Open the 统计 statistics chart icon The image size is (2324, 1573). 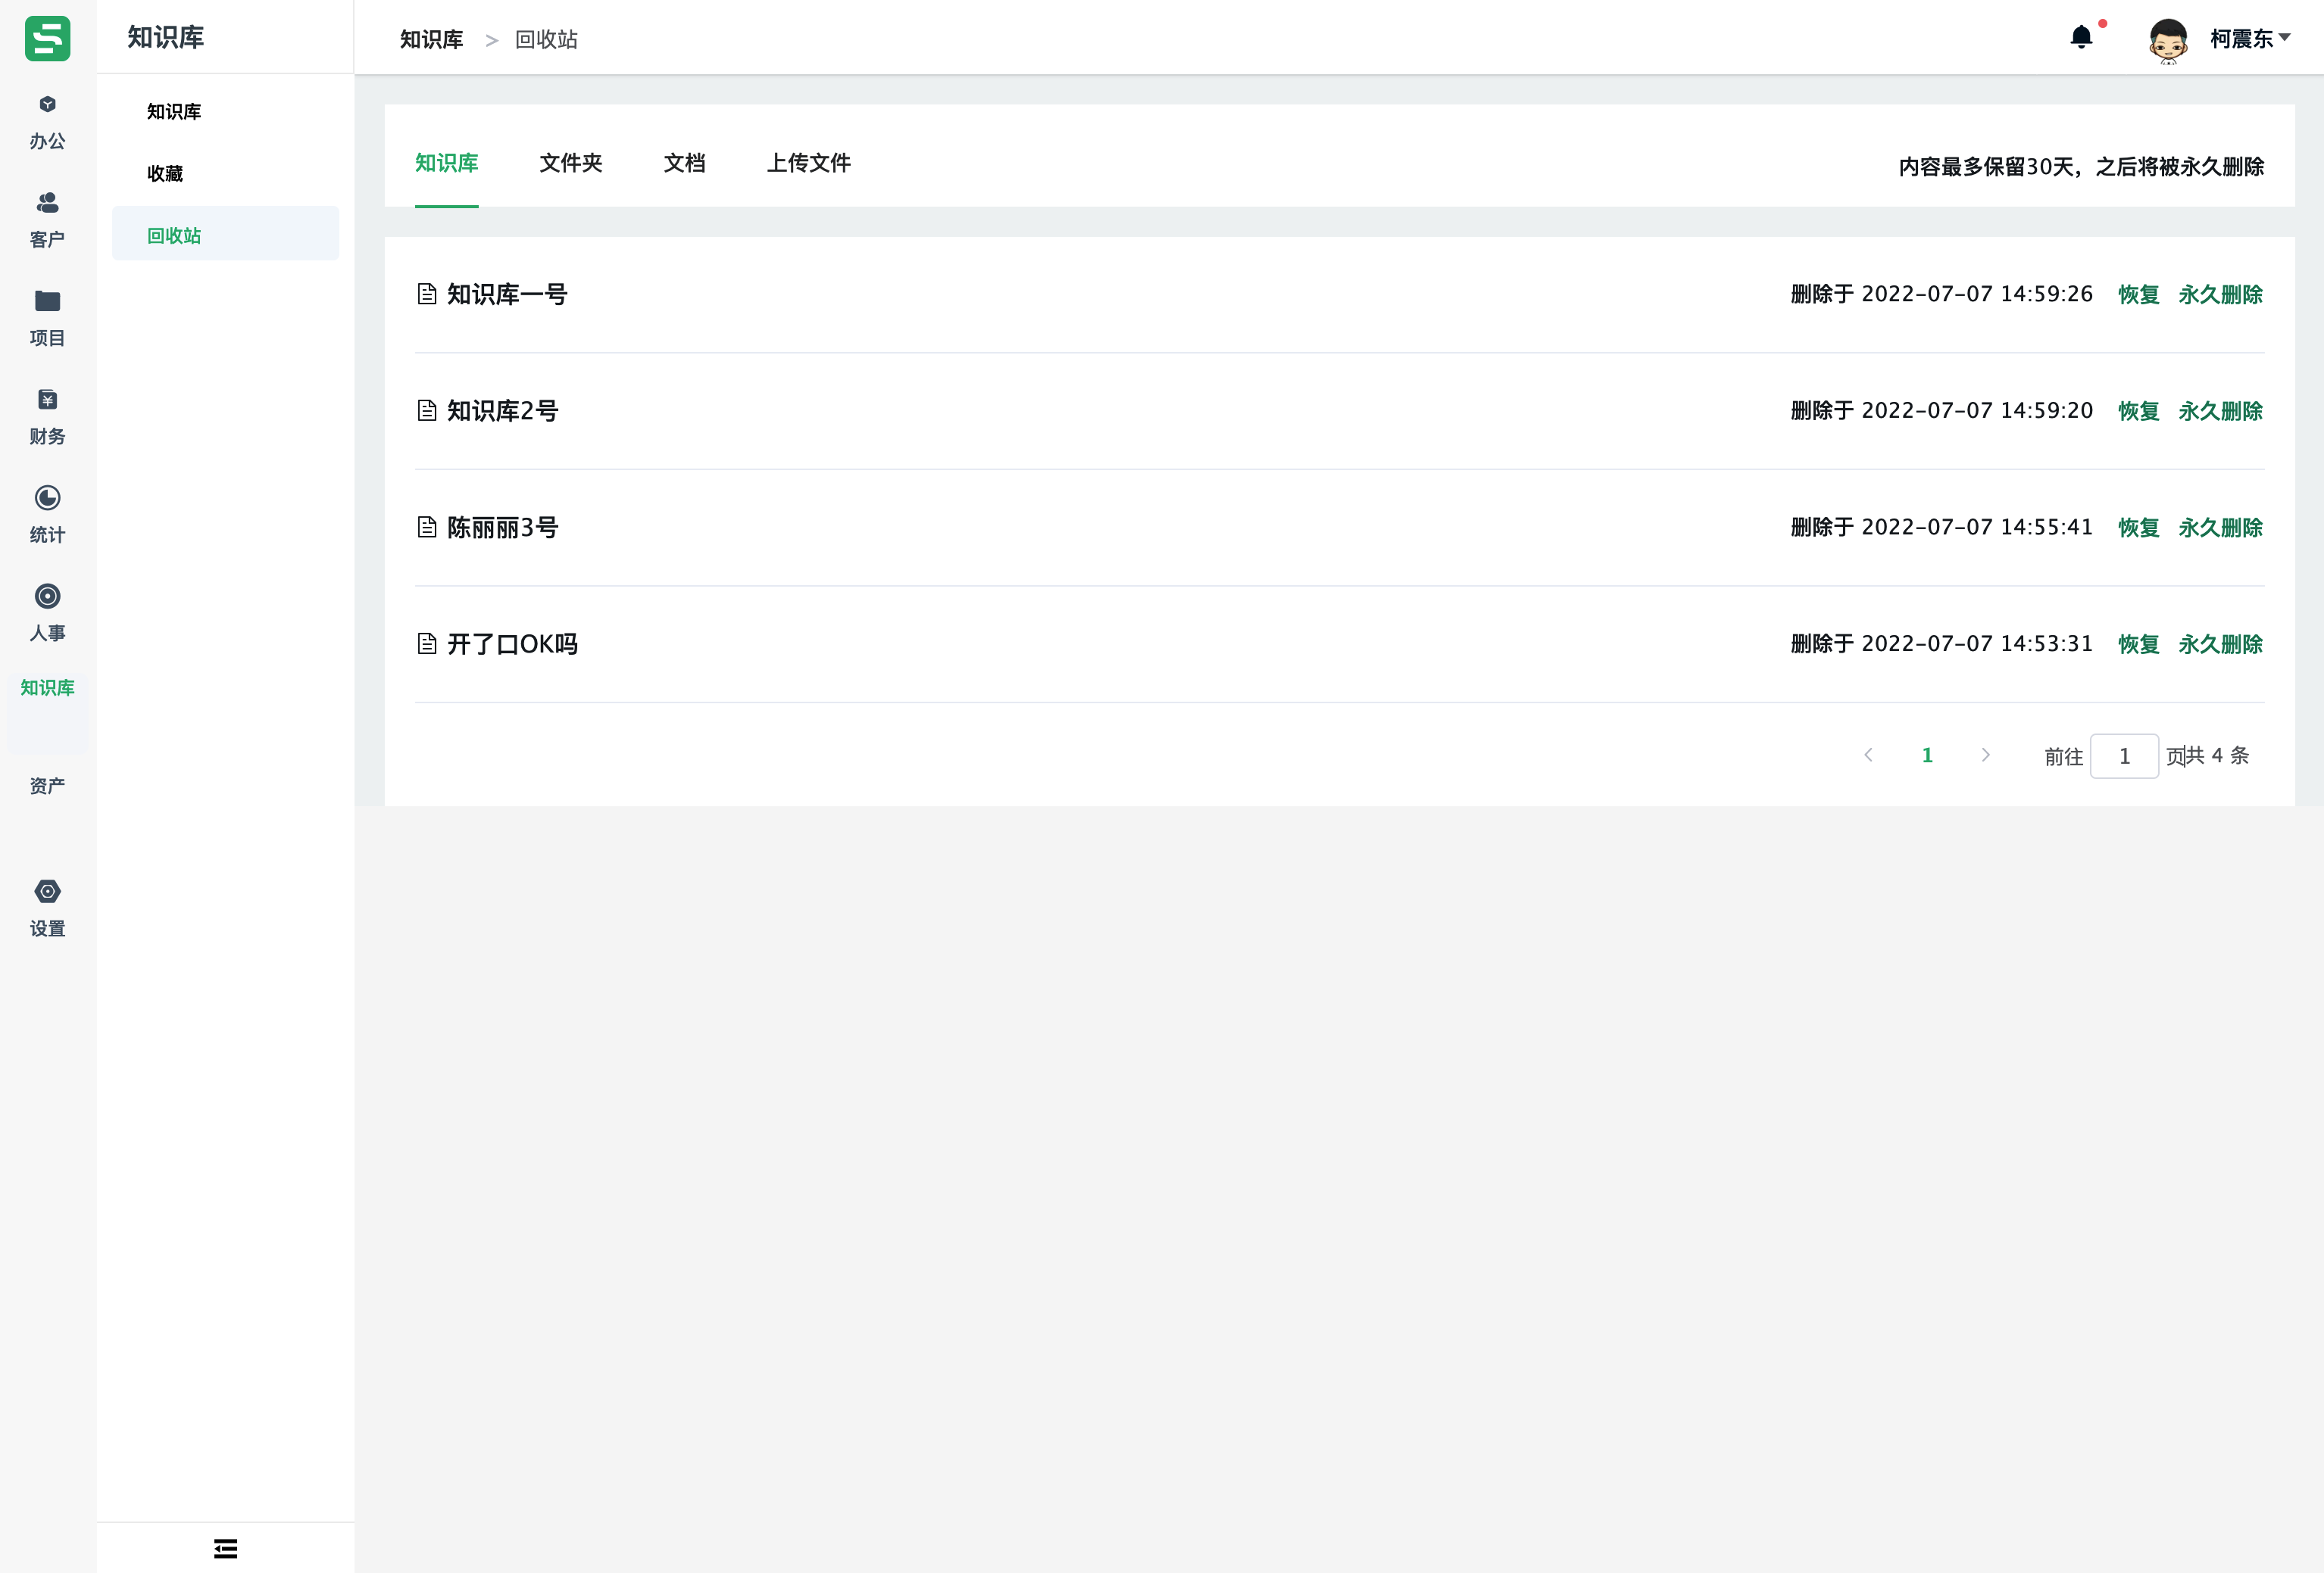click(x=47, y=497)
